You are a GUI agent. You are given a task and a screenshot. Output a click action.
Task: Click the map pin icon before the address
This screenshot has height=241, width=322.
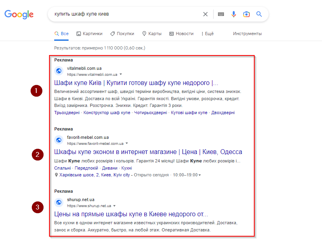pos(56,175)
